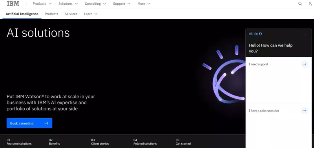Minimize the chat help panel
This screenshot has width=314, height=148.
pos(306,34)
